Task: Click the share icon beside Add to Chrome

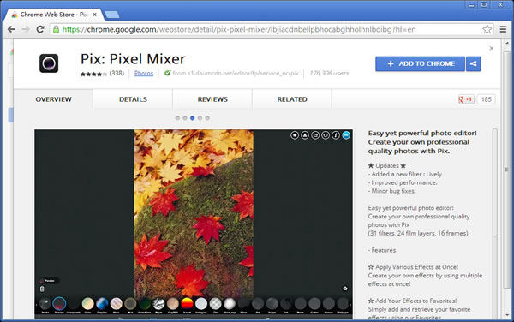Action: [474, 63]
